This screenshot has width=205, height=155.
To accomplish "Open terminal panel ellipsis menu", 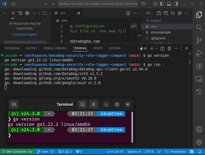I will coord(176,48).
